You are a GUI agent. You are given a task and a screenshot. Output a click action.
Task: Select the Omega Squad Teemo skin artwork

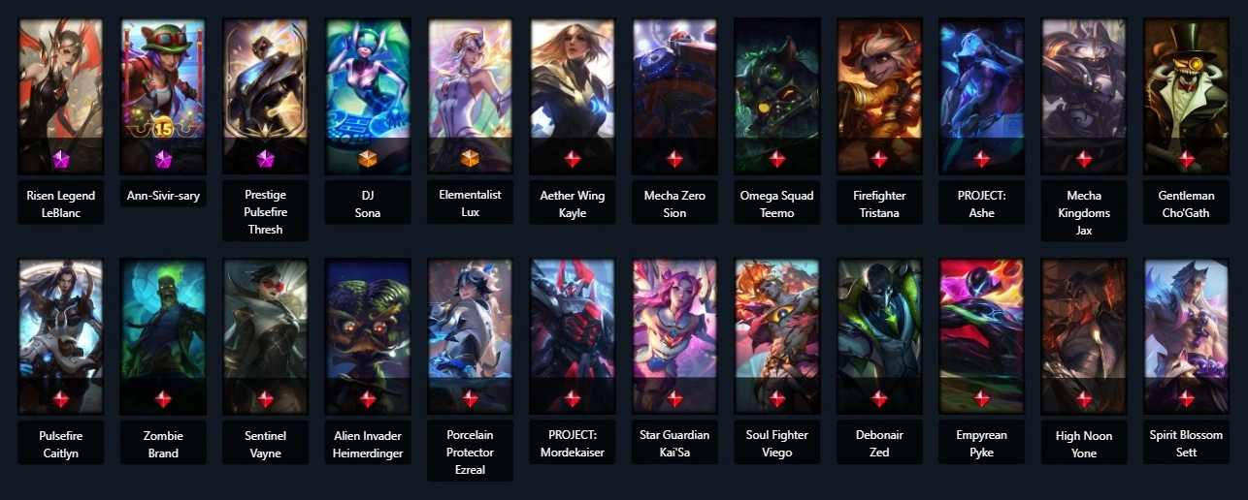tap(777, 96)
